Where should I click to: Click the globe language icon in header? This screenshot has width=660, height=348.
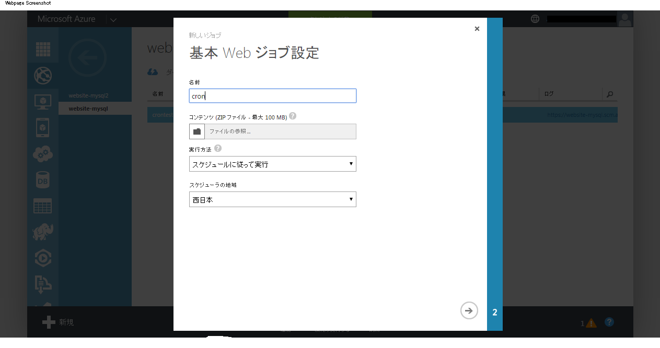point(535,19)
